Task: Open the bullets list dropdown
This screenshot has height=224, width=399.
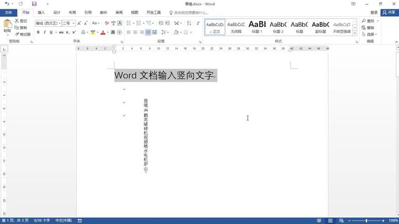Action: tap(133, 23)
